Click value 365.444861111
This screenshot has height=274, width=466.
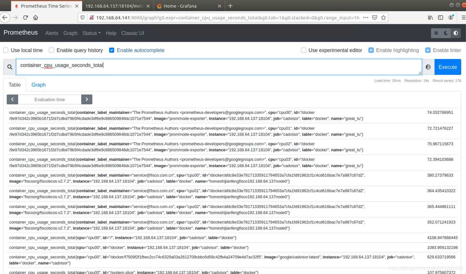pos(441,206)
